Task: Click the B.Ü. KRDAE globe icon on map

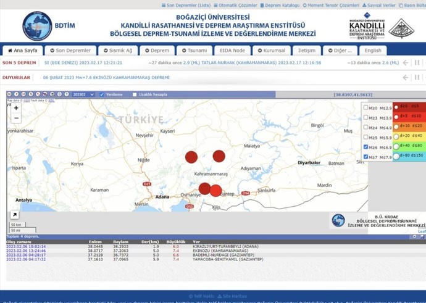Action: point(338,220)
